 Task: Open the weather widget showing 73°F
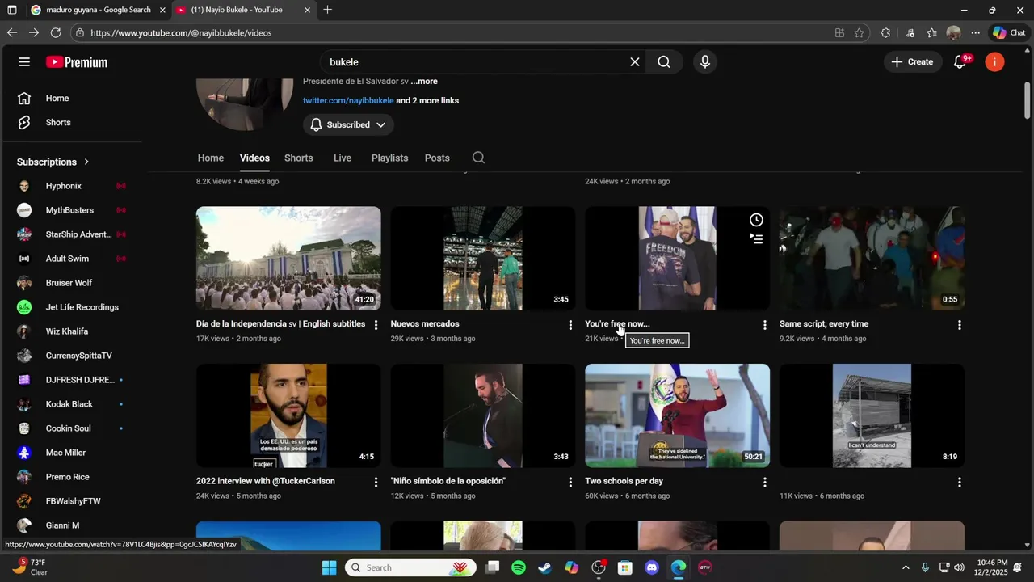click(29, 567)
